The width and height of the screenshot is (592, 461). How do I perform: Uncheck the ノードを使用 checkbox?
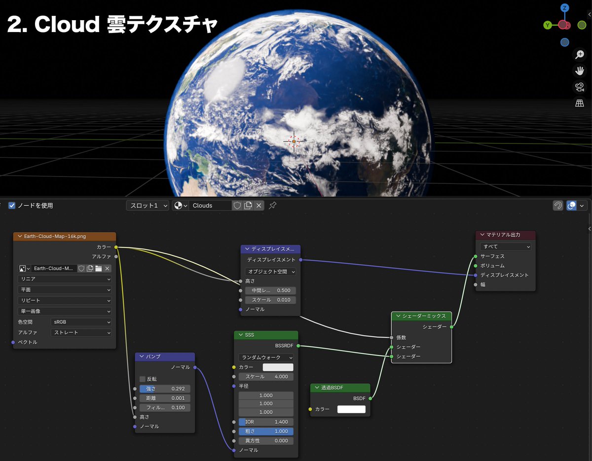pyautogui.click(x=12, y=206)
